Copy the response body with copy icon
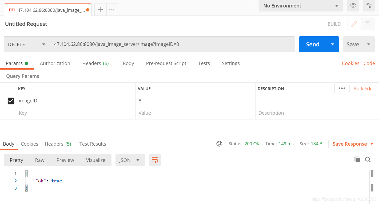 click(x=357, y=159)
